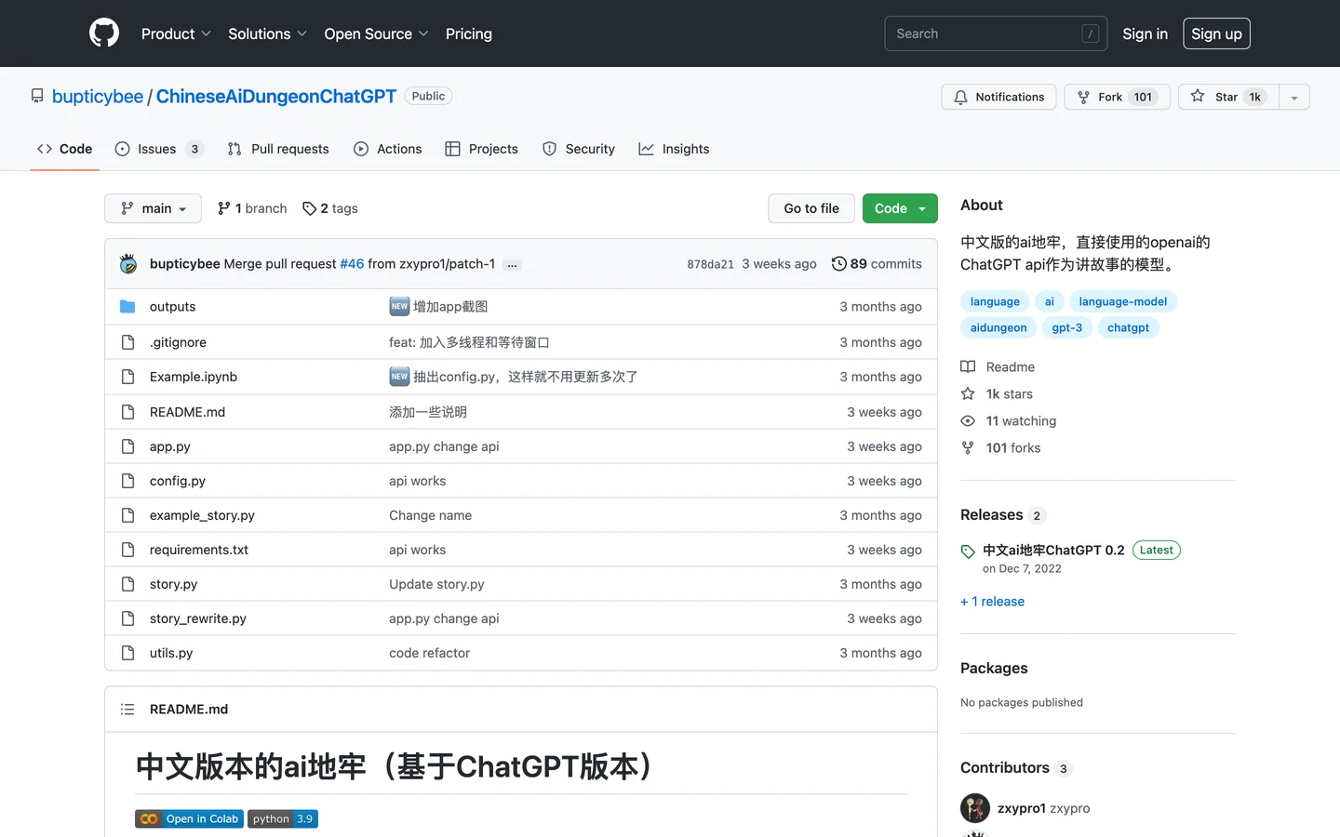Click the chatgpt topic tag
1340x837 pixels.
pyautogui.click(x=1128, y=327)
